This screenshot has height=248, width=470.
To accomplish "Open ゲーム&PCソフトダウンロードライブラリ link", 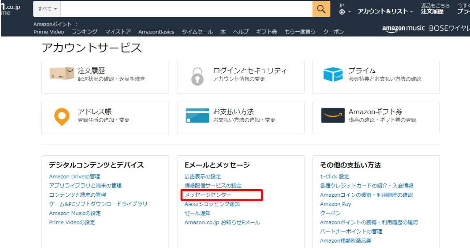I will [98, 204].
